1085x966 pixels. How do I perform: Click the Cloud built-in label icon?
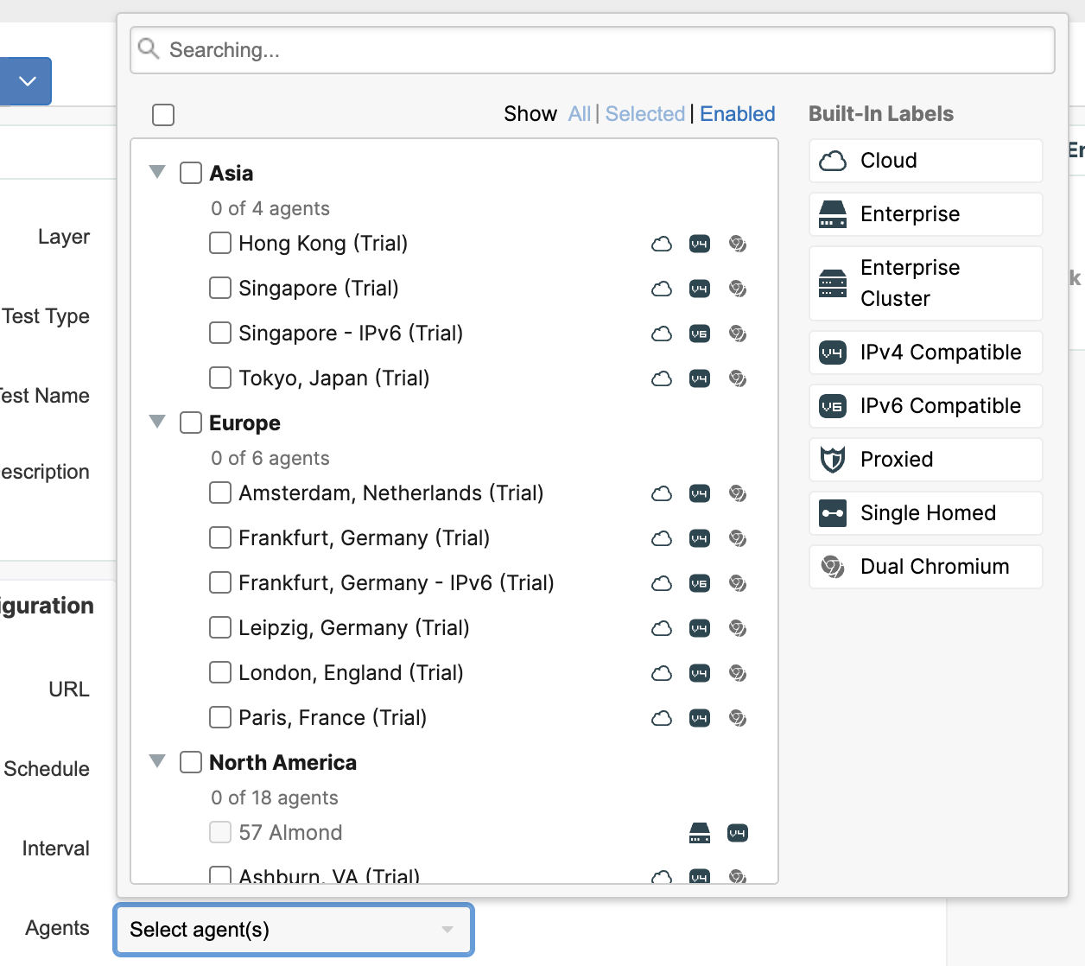click(x=833, y=161)
